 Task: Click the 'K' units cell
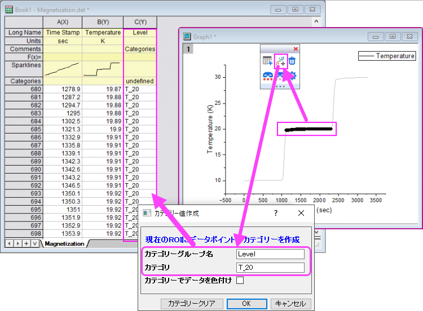click(103, 41)
